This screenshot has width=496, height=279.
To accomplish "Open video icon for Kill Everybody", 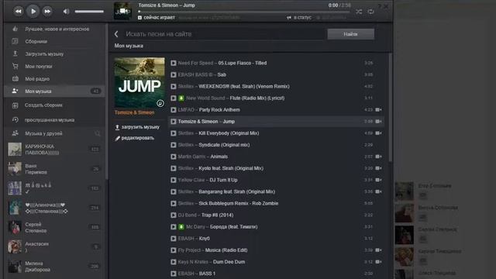I will tap(378, 133).
